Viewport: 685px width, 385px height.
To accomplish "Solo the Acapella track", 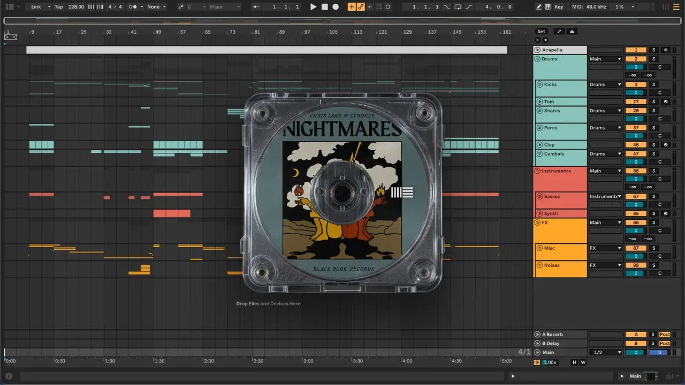I will [653, 50].
